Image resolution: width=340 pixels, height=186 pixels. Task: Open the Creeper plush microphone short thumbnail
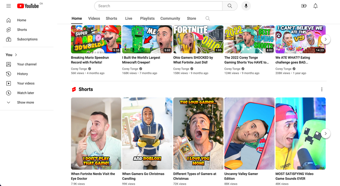tap(300, 133)
